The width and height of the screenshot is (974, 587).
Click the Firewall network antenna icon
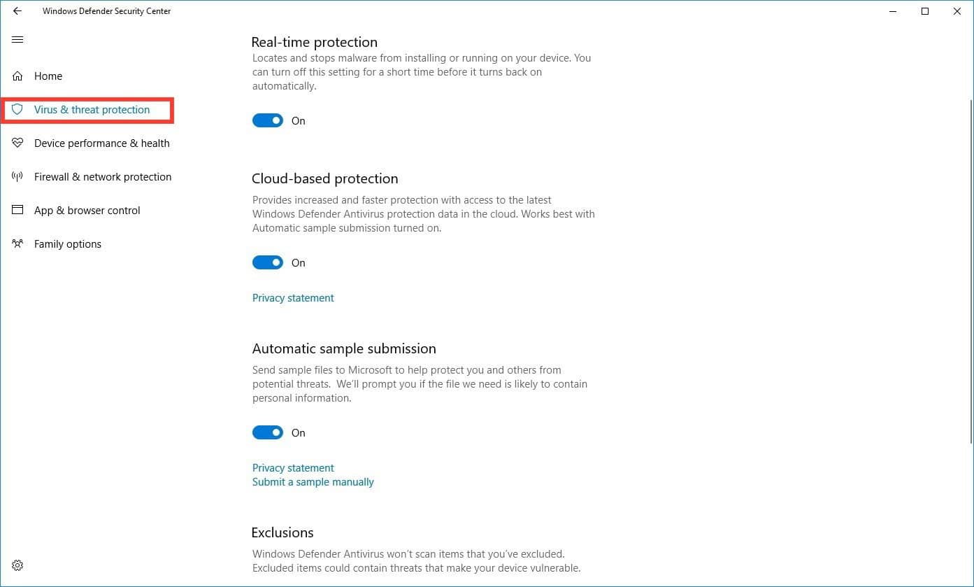(17, 177)
